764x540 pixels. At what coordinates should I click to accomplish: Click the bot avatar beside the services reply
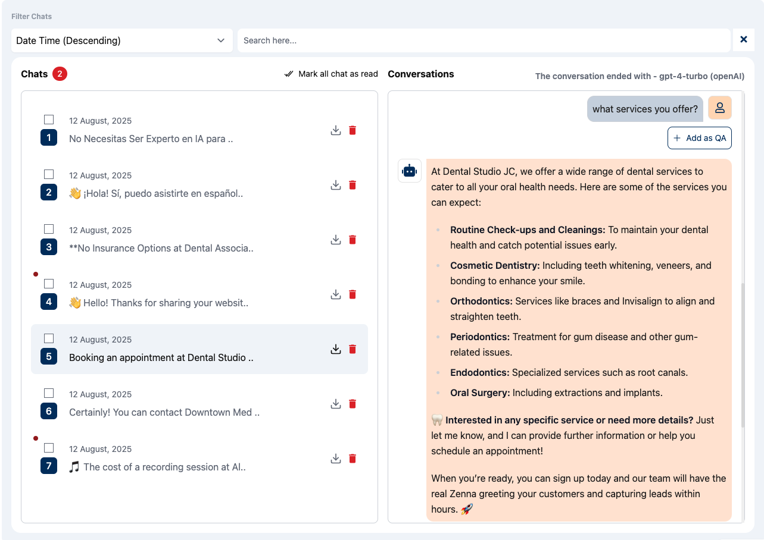(409, 171)
